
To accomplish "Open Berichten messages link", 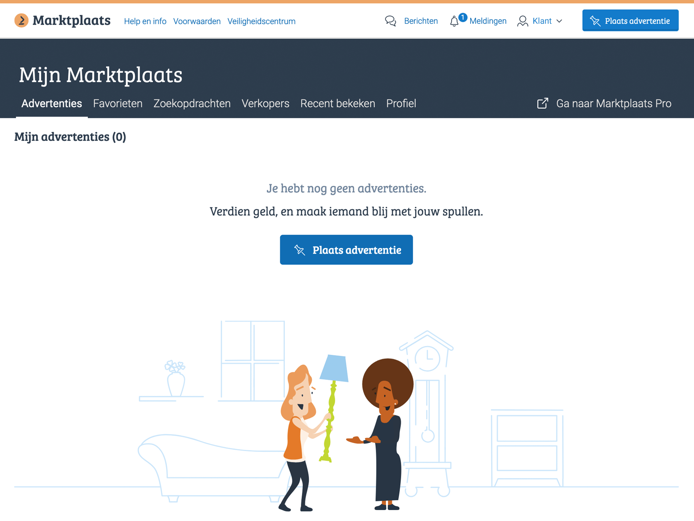I will click(x=421, y=21).
